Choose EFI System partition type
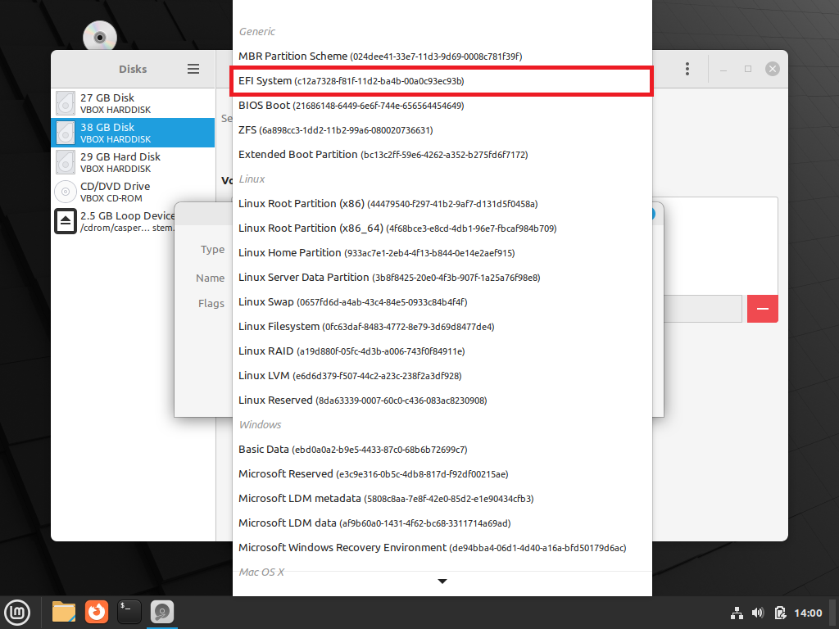Image resolution: width=839 pixels, height=629 pixels. (x=442, y=81)
